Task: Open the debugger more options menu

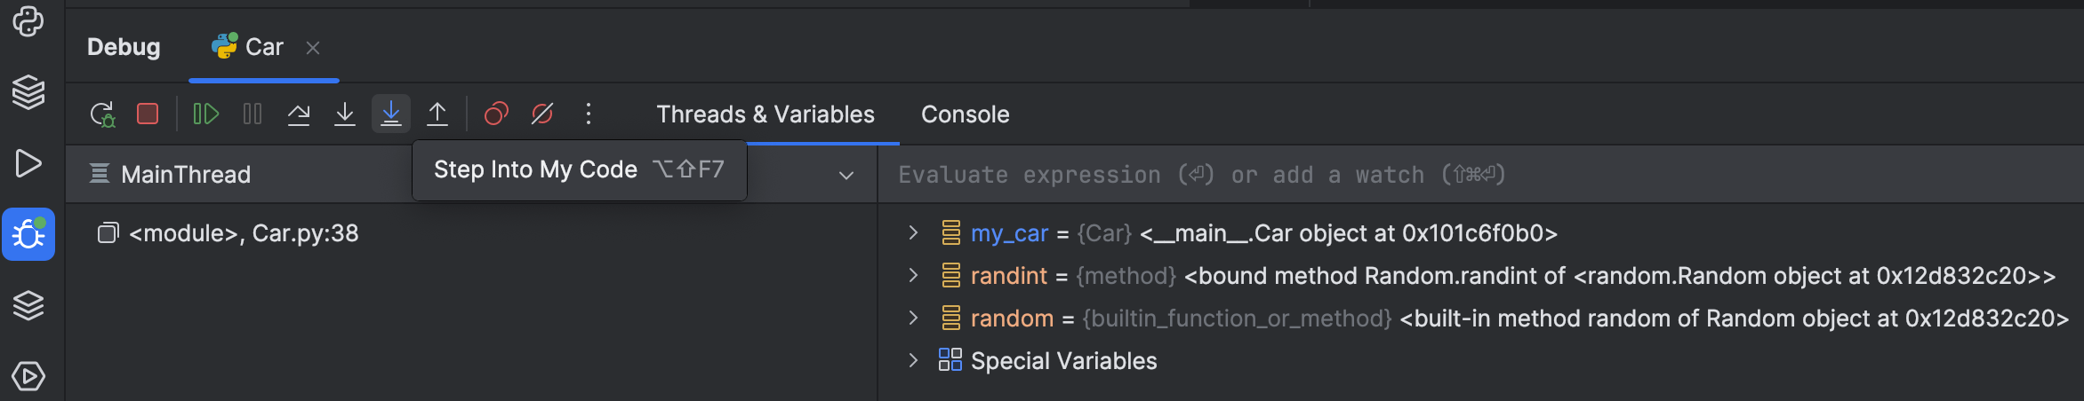Action: [589, 114]
